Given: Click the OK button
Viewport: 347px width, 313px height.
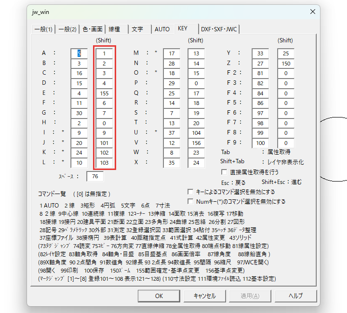Looking at the screenshot, I should [159, 296].
